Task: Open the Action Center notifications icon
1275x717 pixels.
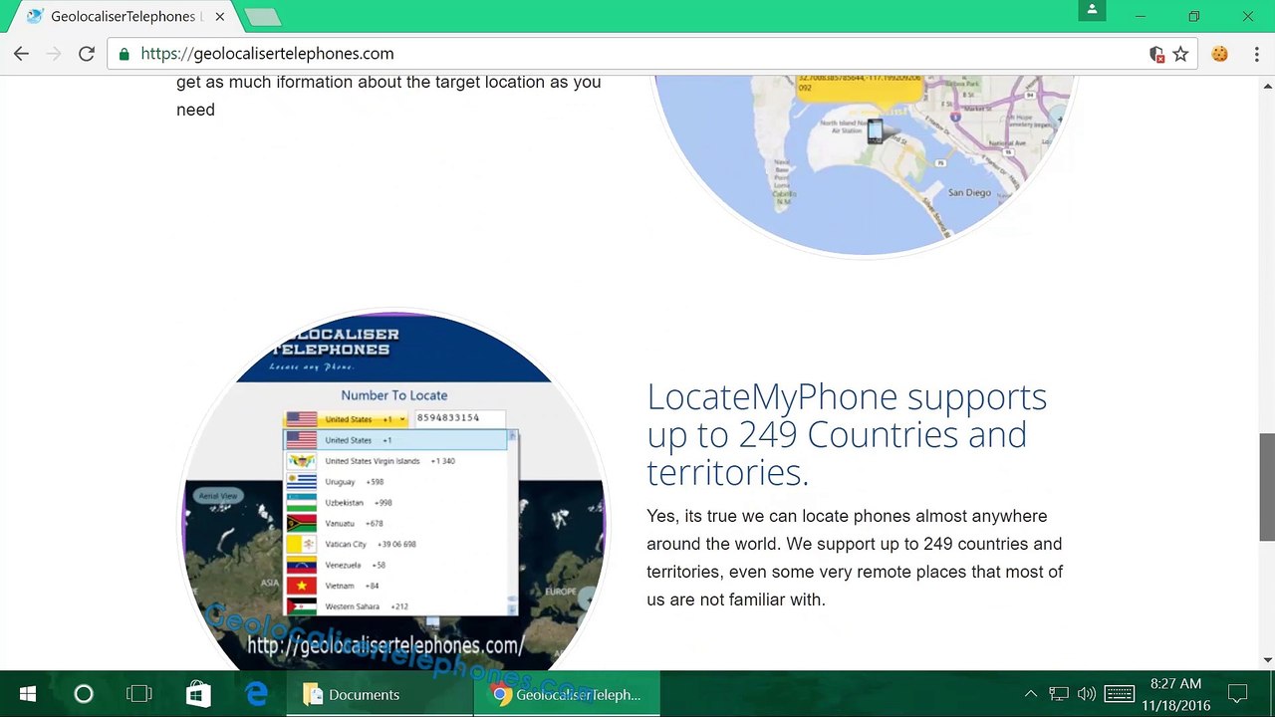Action: (x=1237, y=694)
